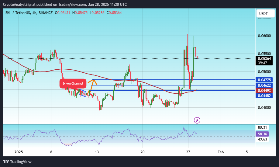
Task: Select the 0.04482 blue price label
Action: tap(264, 96)
